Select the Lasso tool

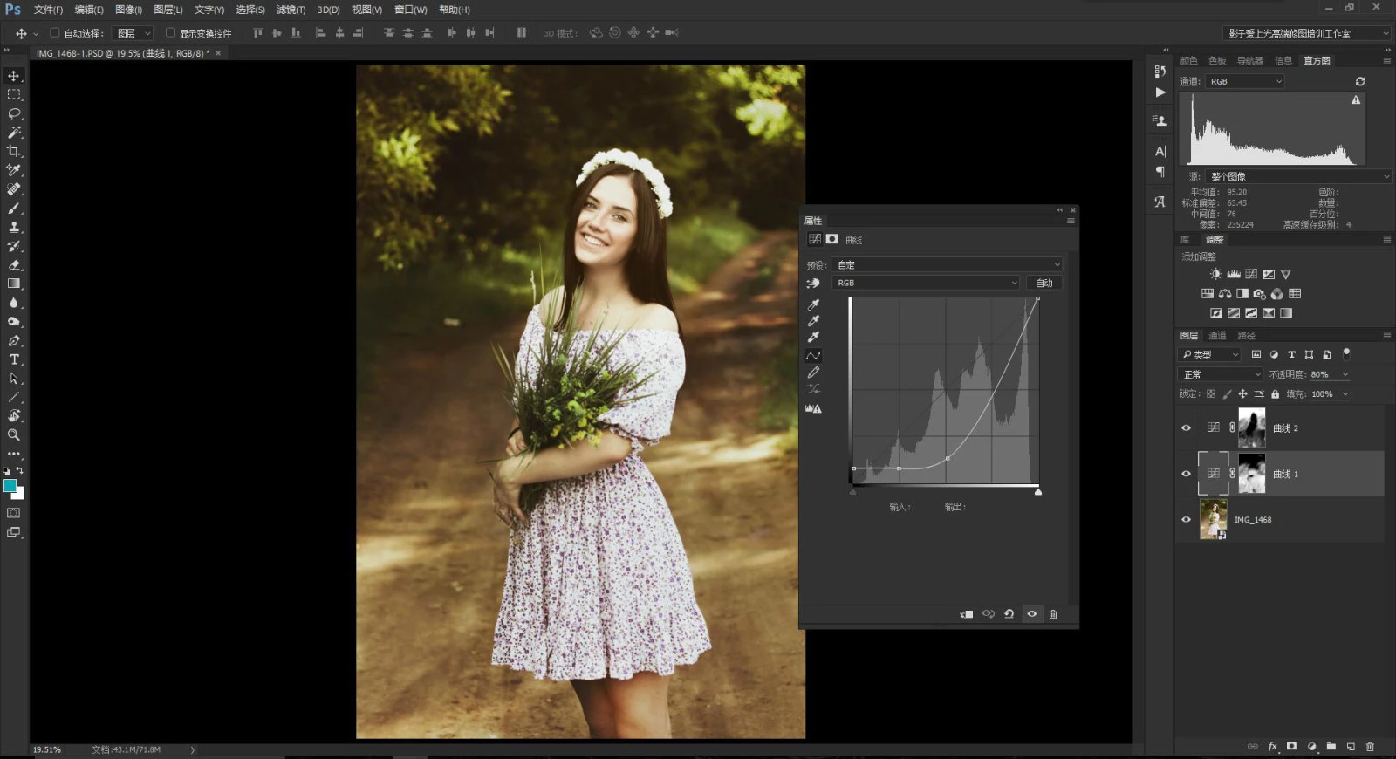click(14, 113)
